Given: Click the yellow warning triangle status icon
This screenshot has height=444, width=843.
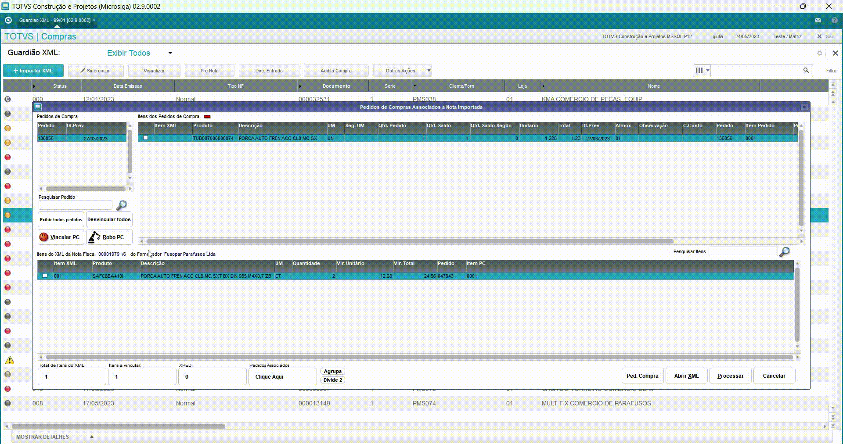Looking at the screenshot, I should [x=9, y=360].
